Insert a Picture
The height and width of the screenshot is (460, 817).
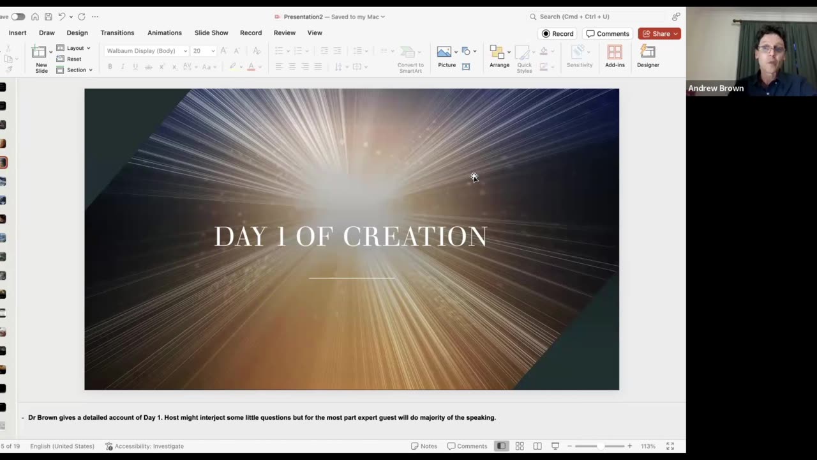(x=447, y=56)
